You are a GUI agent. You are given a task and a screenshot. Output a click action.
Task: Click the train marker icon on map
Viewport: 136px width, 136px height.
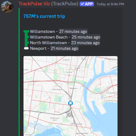point(71,103)
